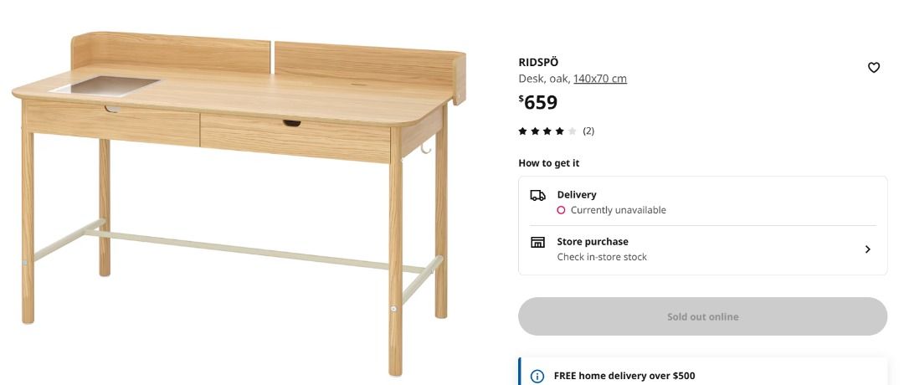The image size is (904, 385).
Task: Click the RIDSPÖ product name
Action: point(538,62)
